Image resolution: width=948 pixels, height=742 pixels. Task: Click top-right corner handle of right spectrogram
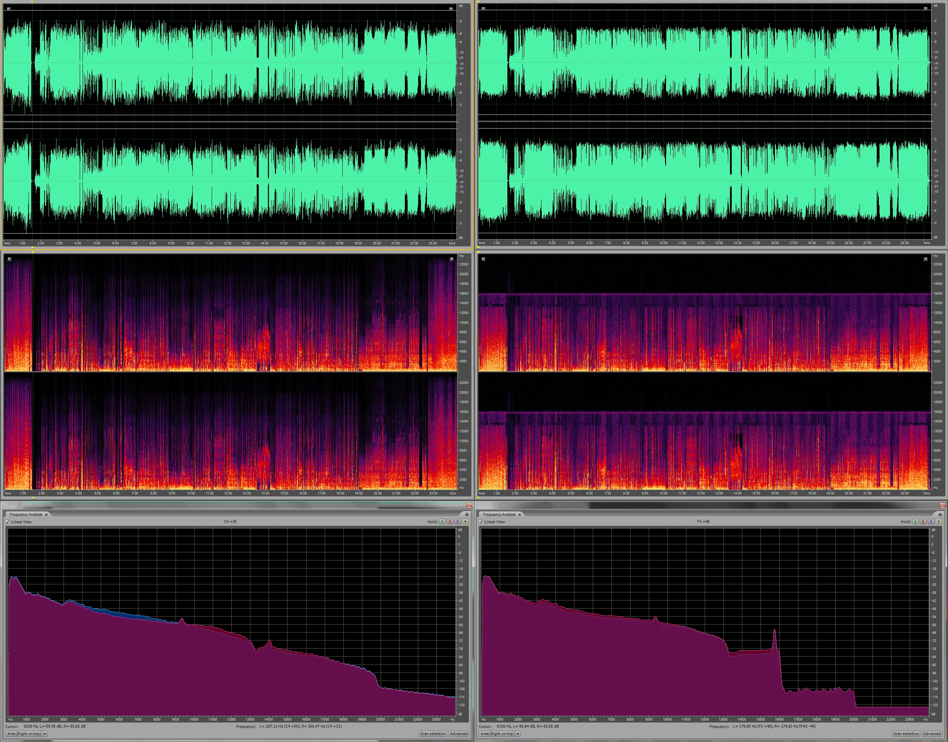926,260
